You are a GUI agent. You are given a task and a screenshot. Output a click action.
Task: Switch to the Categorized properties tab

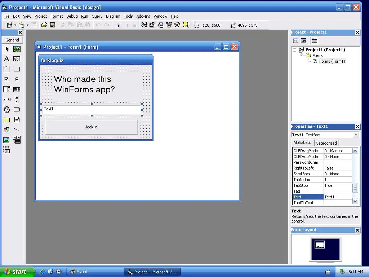click(x=326, y=143)
